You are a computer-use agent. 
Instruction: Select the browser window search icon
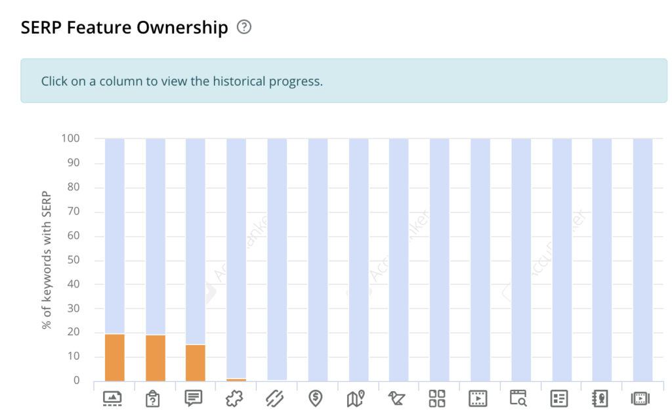[x=518, y=398]
